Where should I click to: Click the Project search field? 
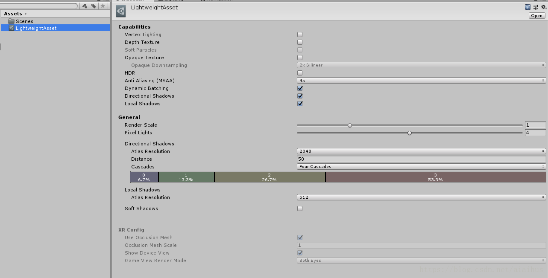pos(39,6)
